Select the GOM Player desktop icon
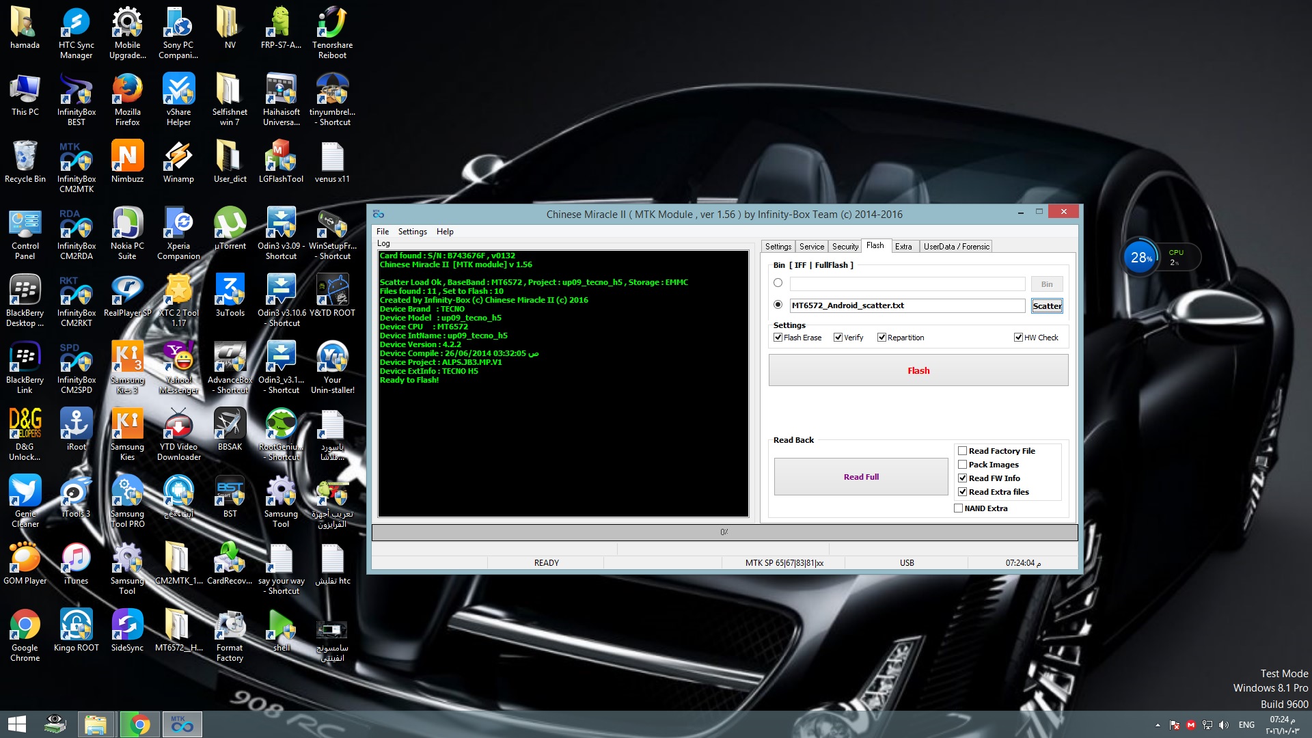 (25, 564)
